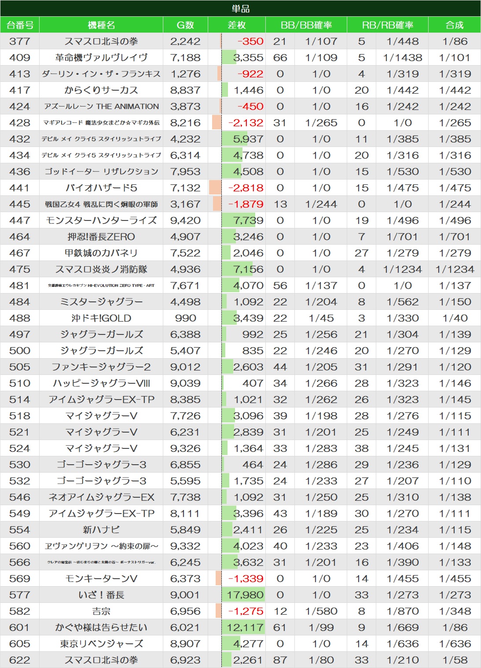Click the 3,396 difference value
481x668 pixels.
tap(248, 514)
